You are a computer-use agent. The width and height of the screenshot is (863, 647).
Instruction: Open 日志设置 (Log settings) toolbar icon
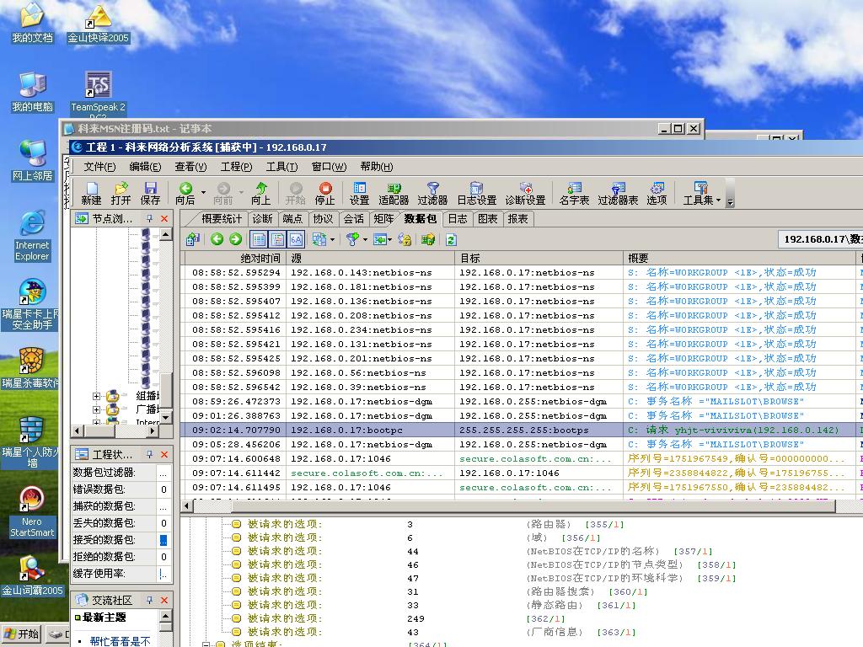(x=476, y=193)
